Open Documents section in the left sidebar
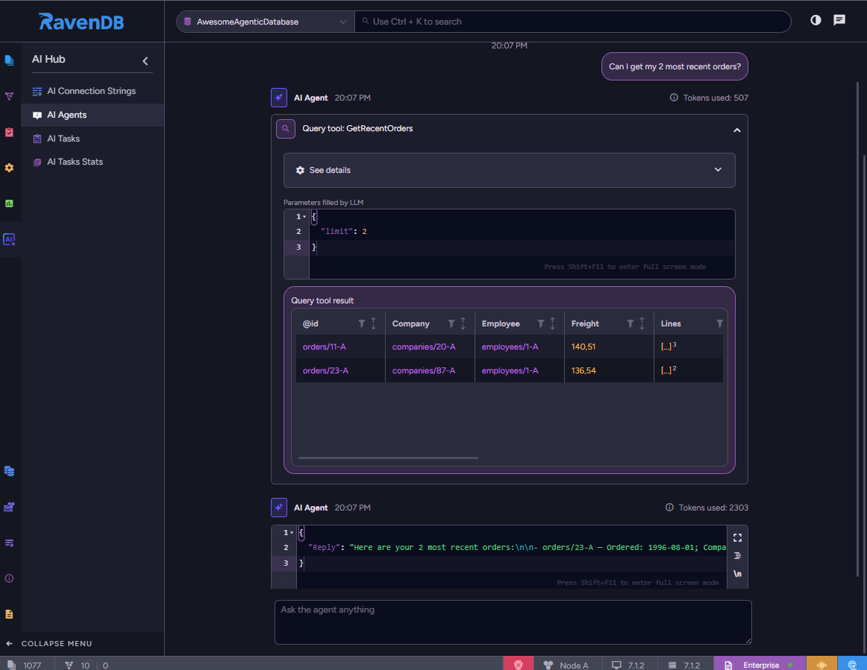 pyautogui.click(x=9, y=60)
